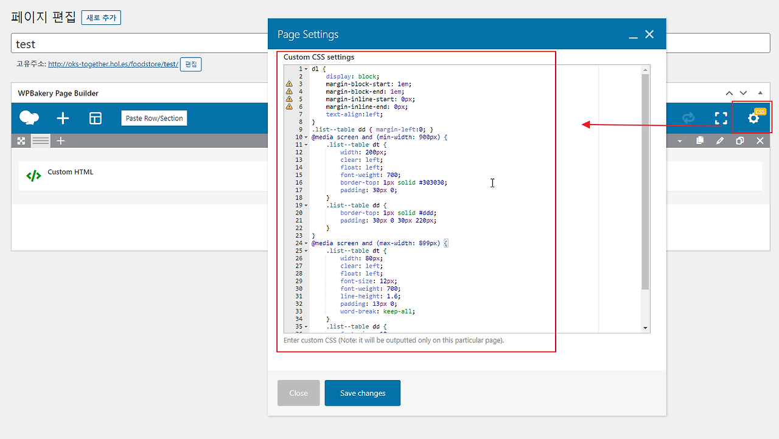Open Page Settings gear with CSS badge
This screenshot has width=779, height=439.
click(753, 117)
